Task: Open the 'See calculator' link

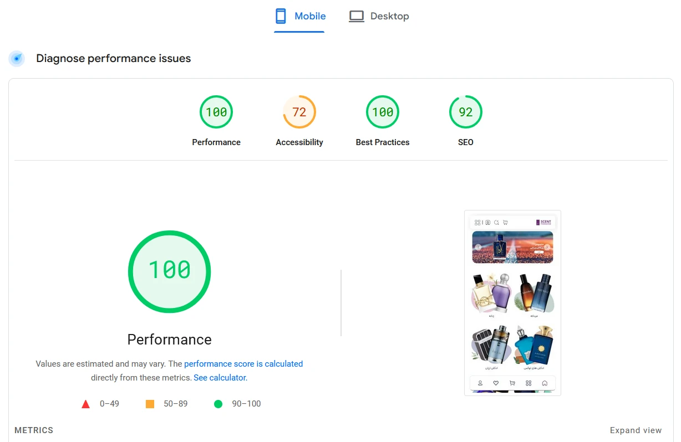Action: [220, 378]
